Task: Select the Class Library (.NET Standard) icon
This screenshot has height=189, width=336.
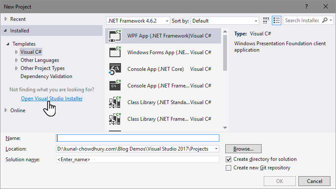Action: 115,102
